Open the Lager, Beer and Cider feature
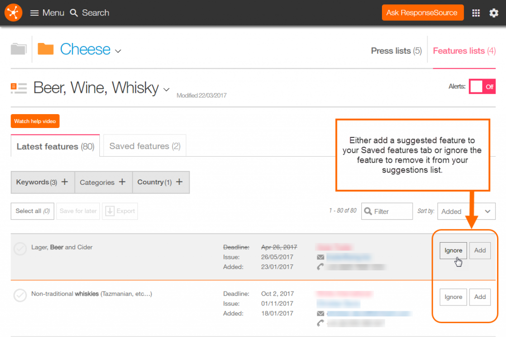The height and width of the screenshot is (337, 506). (x=62, y=247)
